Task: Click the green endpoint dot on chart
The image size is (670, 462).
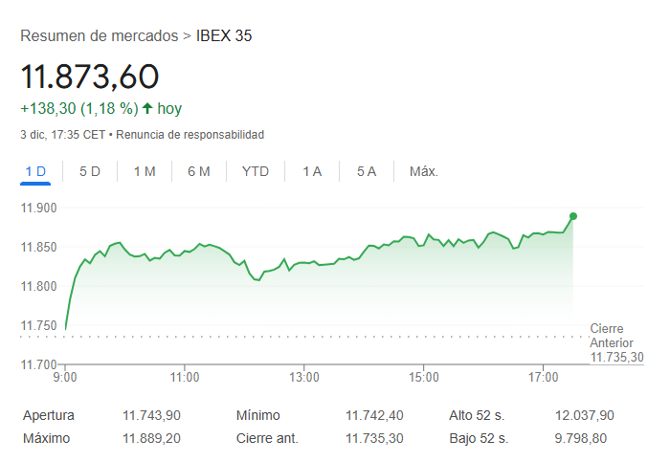Action: click(x=573, y=216)
